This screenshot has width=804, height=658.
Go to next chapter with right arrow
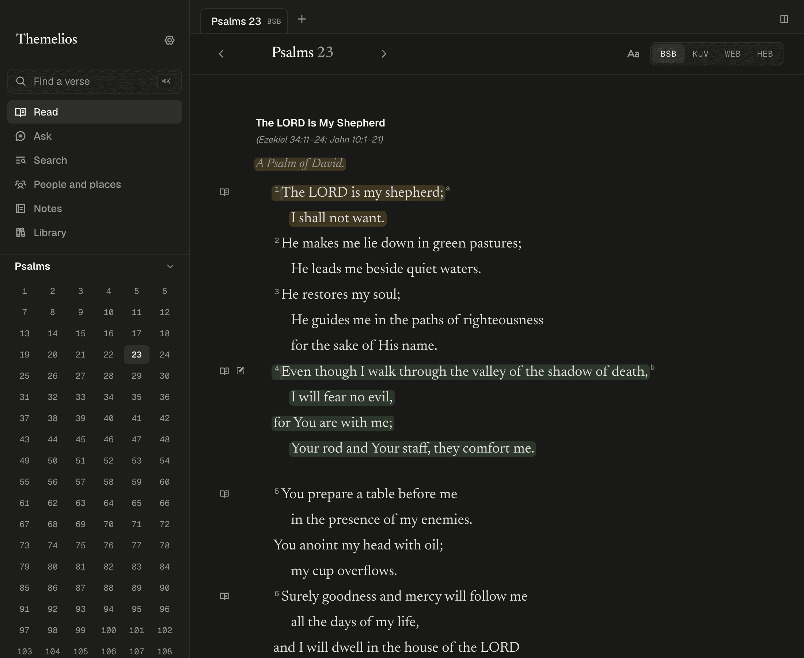pyautogui.click(x=384, y=54)
